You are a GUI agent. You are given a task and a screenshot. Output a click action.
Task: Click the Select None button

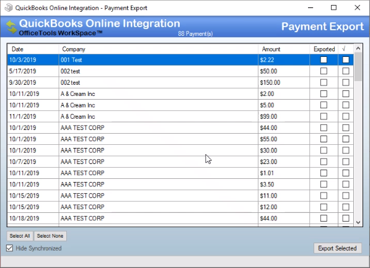pyautogui.click(x=50, y=236)
